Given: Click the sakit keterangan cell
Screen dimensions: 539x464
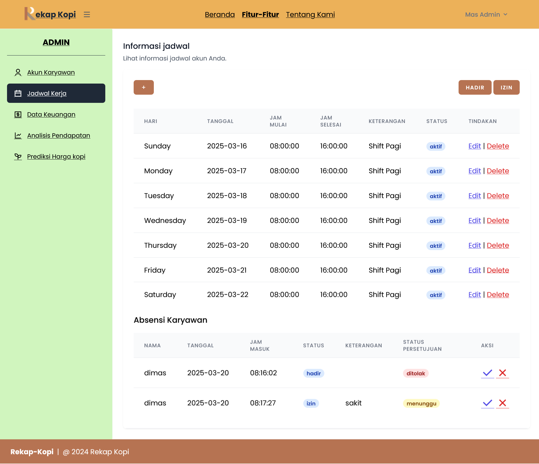Looking at the screenshot, I should point(353,403).
